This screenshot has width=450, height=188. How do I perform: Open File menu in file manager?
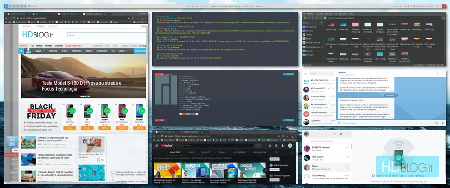(305, 14)
